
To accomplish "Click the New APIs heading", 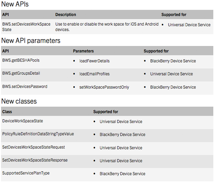I will 15,4.
